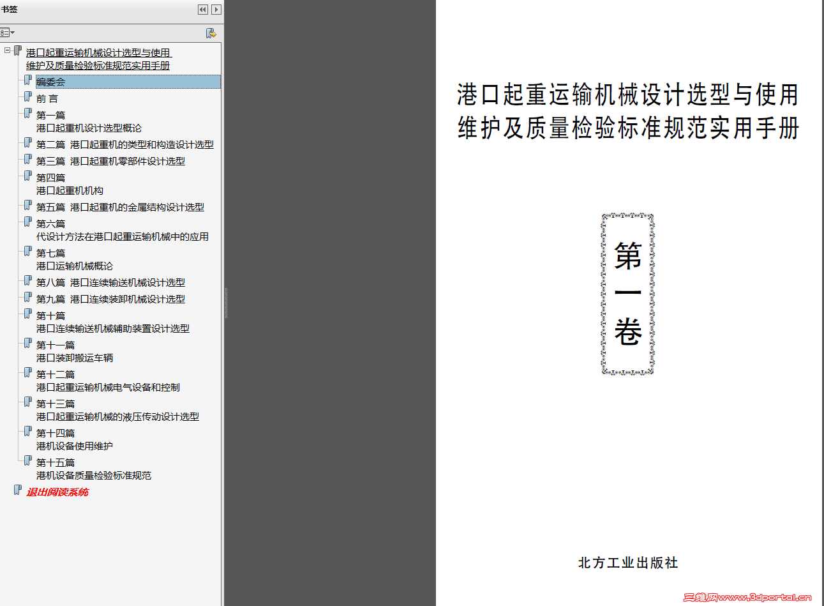The height and width of the screenshot is (606, 824).
Task: Click the bookmark icon beside 退出阅读系统
Action: pos(18,490)
